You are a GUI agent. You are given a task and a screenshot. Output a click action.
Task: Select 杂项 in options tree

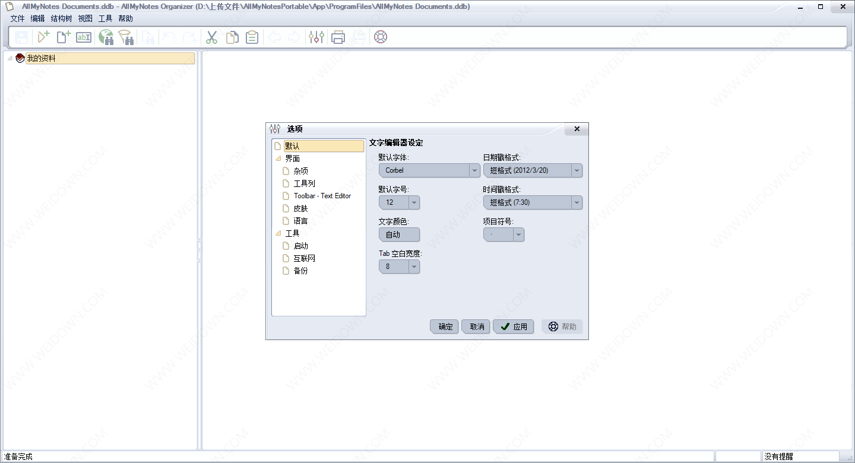(x=301, y=171)
